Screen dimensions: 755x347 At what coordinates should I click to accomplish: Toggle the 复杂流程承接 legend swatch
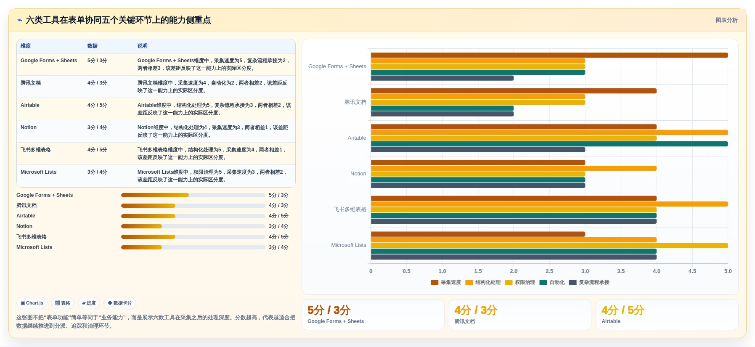click(572, 283)
